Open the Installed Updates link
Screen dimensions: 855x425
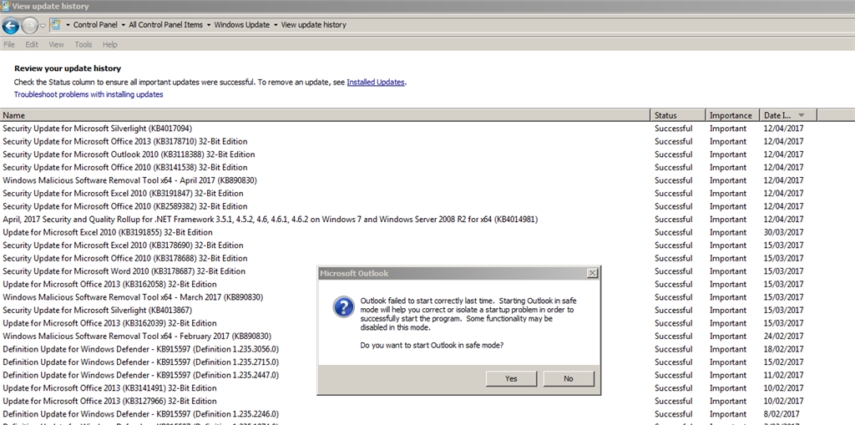coord(376,83)
